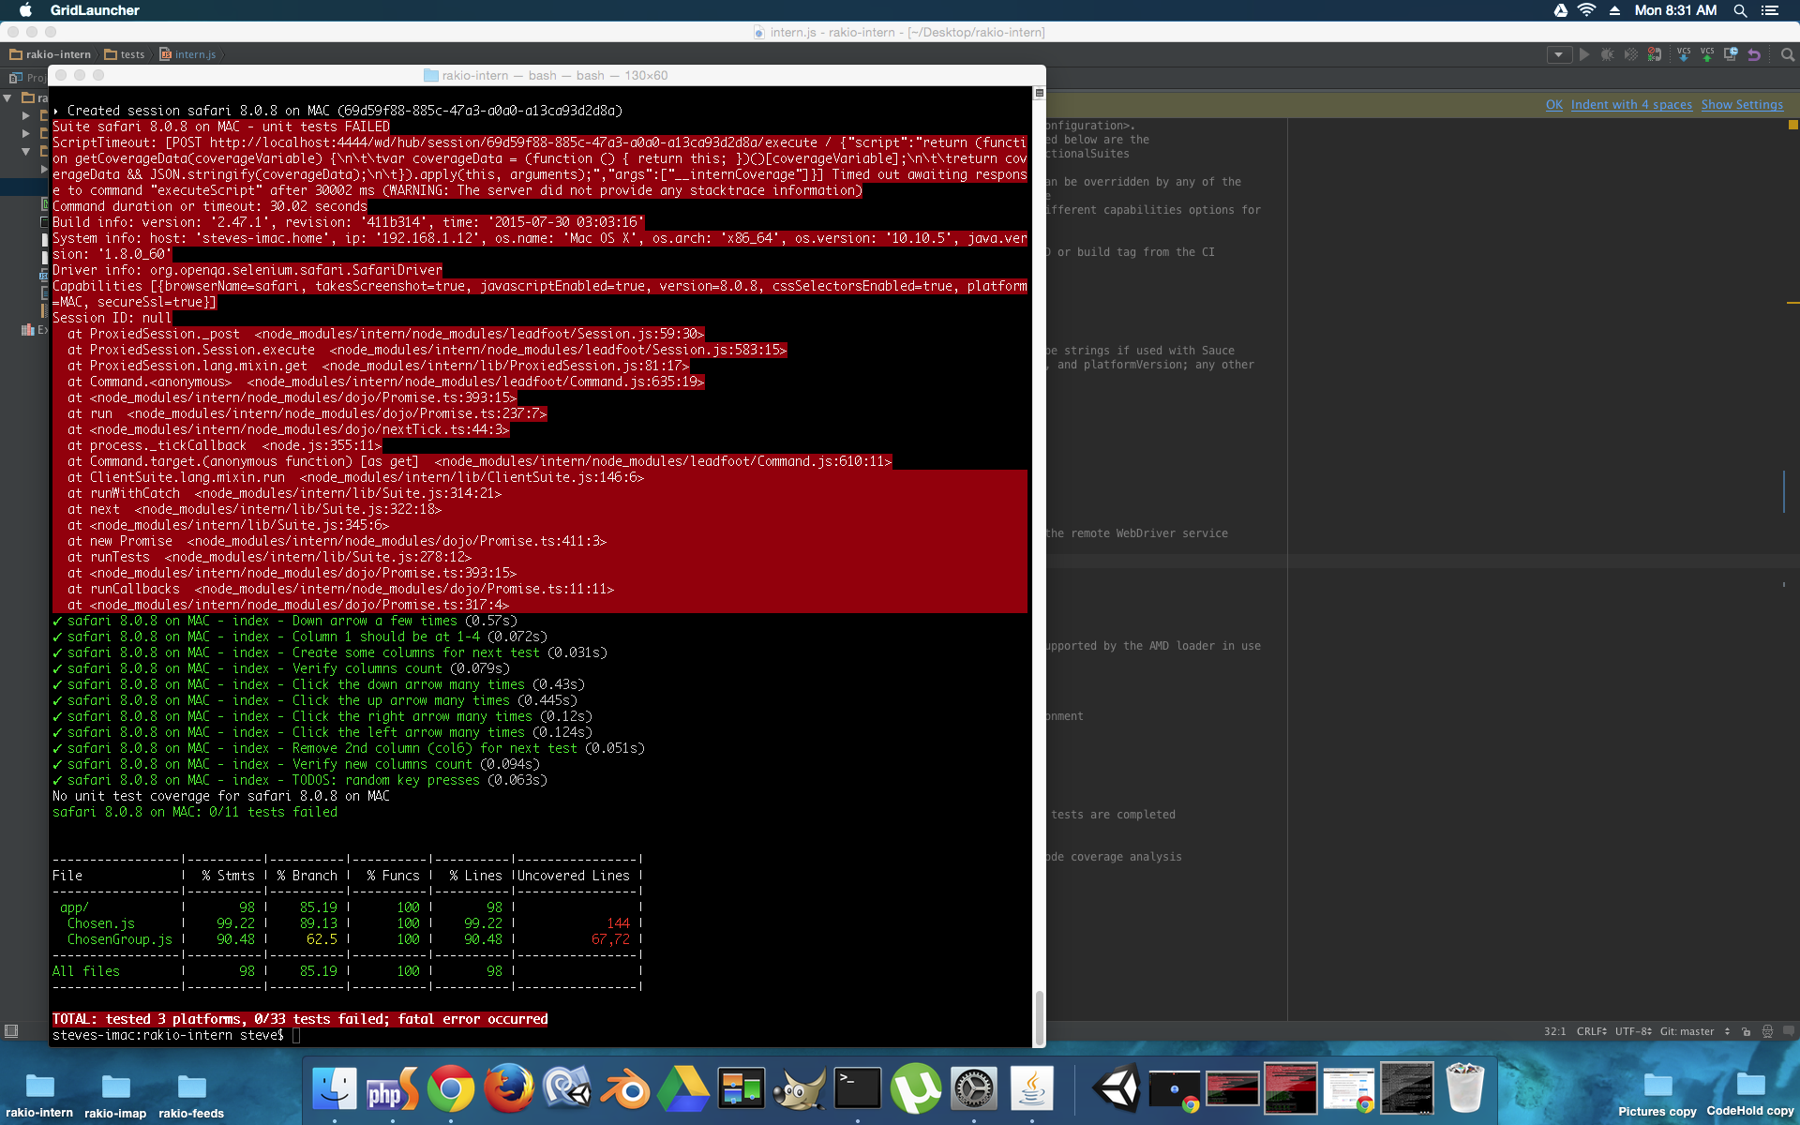Click the tests folder breadcrumb

click(125, 54)
